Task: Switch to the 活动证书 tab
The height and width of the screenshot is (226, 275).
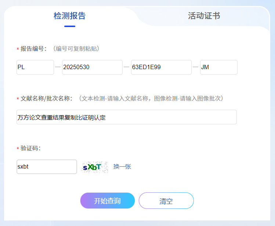Action: point(204,16)
